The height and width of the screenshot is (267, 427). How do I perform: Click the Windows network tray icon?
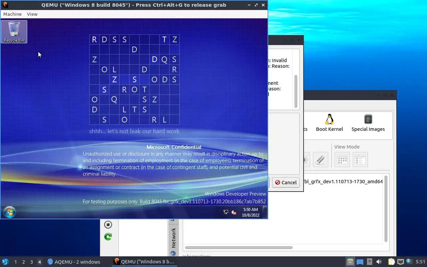[x=226, y=212]
